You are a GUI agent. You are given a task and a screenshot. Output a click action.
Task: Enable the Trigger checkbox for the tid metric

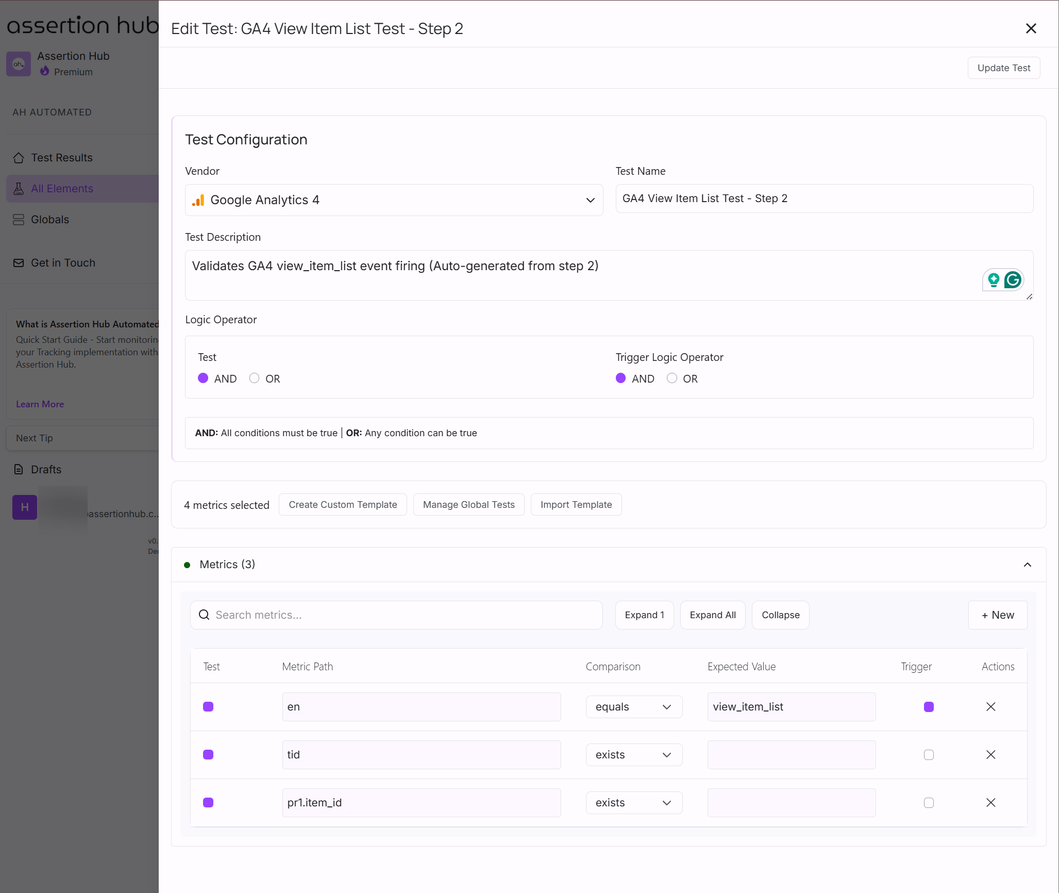(x=928, y=754)
